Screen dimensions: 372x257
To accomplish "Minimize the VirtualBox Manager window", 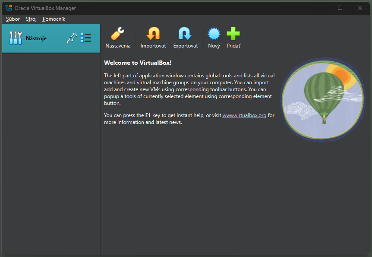I will 321,8.
